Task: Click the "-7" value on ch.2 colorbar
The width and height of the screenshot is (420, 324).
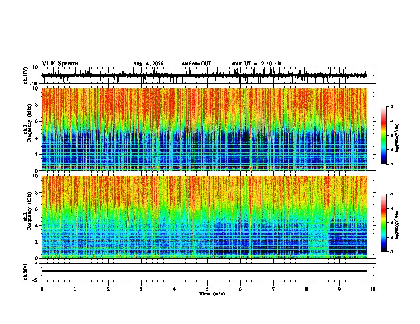Action: point(391,251)
